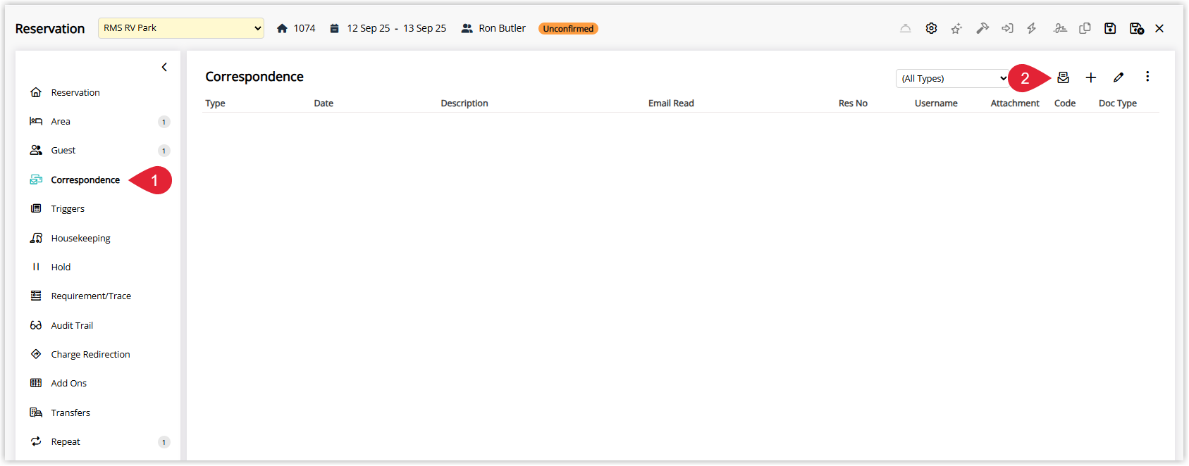Sort by the Doc Type column header
The width and height of the screenshot is (1189, 466).
(1118, 103)
